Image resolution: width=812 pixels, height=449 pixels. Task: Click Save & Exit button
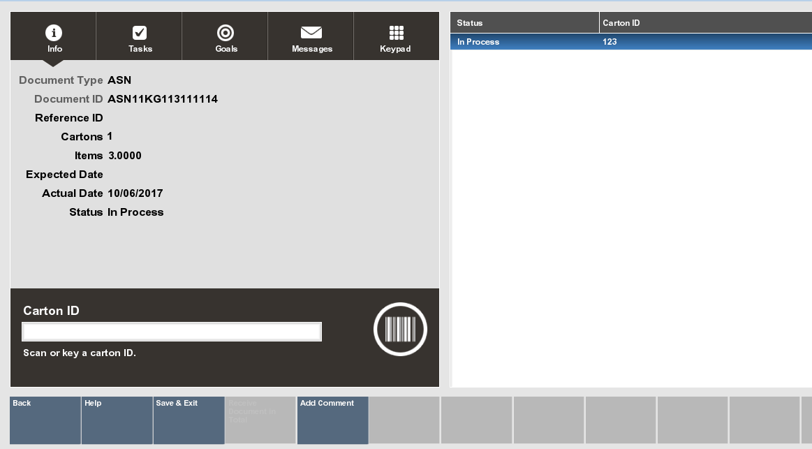click(189, 420)
